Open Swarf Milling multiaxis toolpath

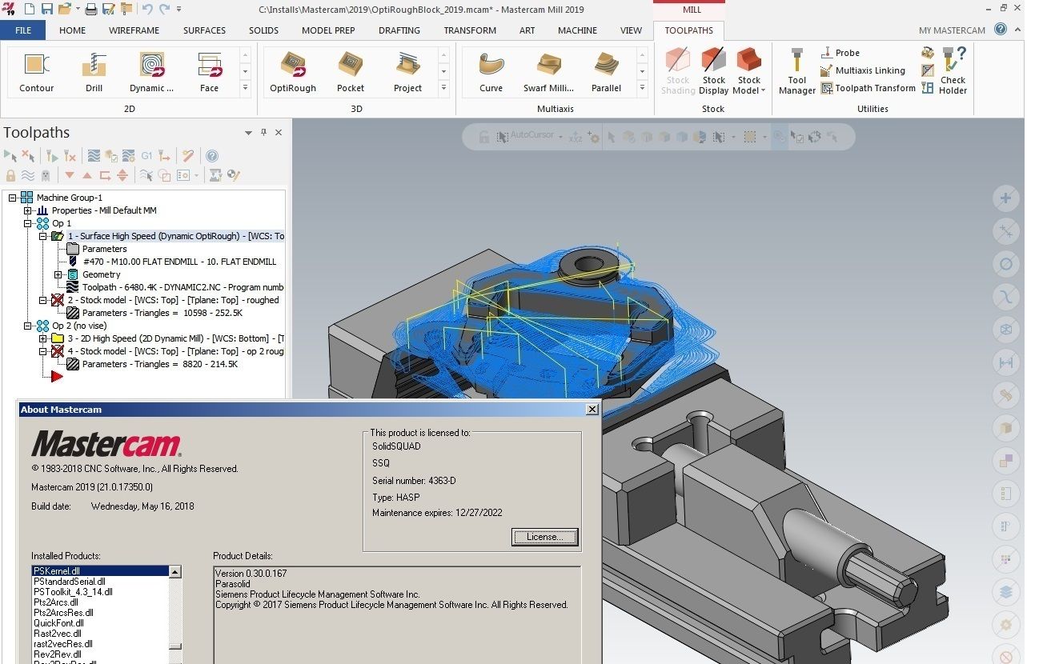[x=548, y=71]
